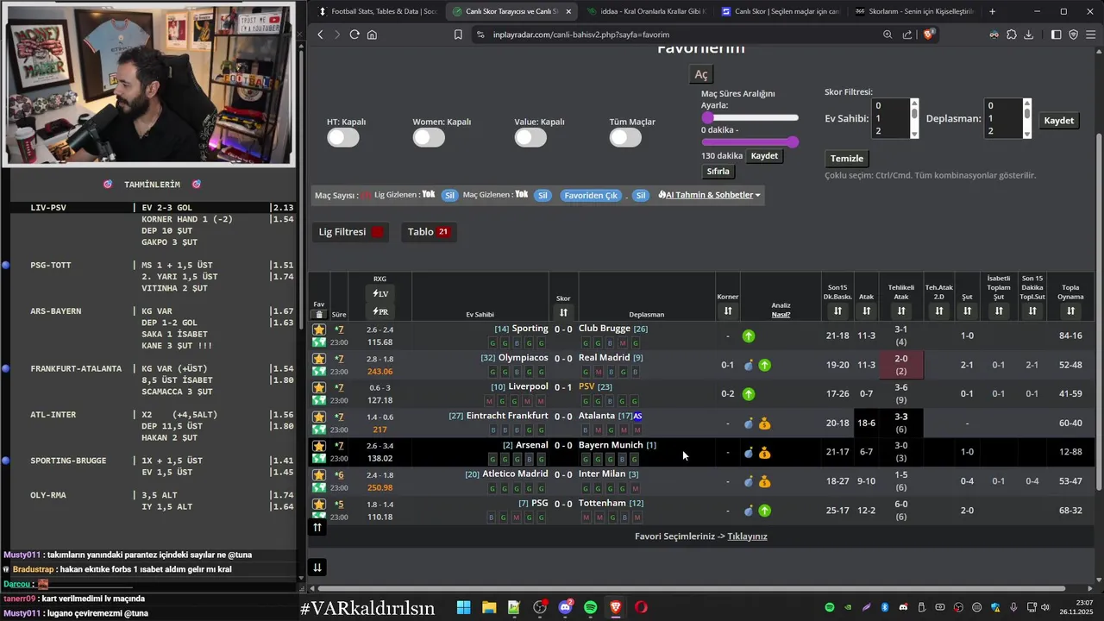Open AI Tahmin & Sohbetler dropdown
This screenshot has width=1104, height=621.
pos(709,195)
